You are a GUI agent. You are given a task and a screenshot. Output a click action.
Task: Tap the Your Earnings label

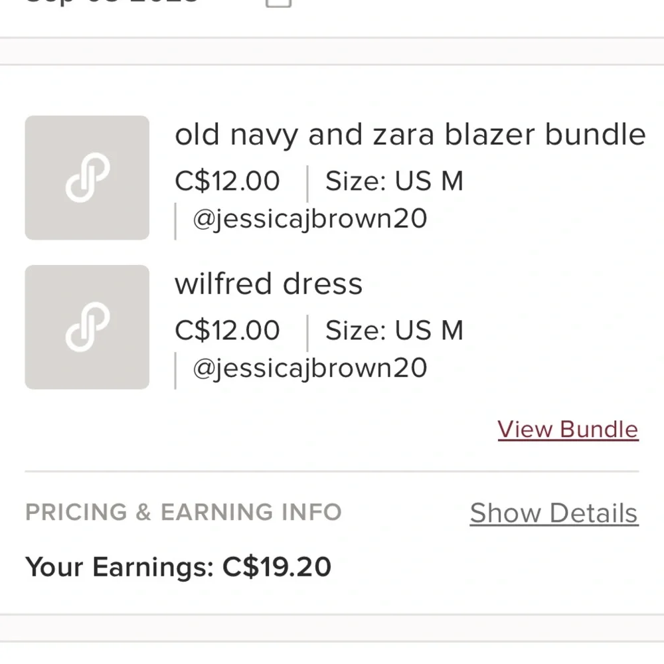pos(120,568)
